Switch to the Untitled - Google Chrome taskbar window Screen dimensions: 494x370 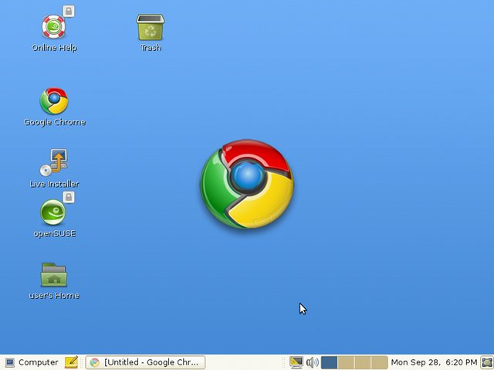[x=145, y=362]
